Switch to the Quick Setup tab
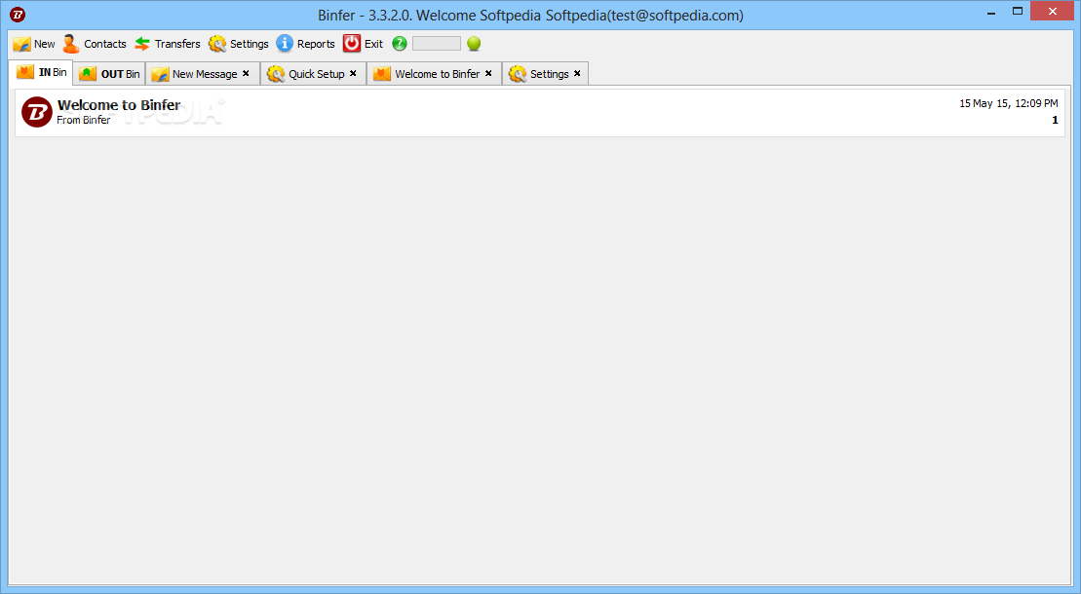Screen dimensions: 1081x594 313,74
